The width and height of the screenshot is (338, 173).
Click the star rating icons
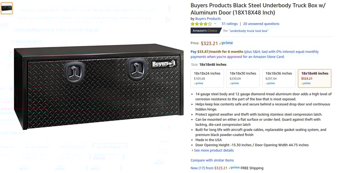click(201, 24)
